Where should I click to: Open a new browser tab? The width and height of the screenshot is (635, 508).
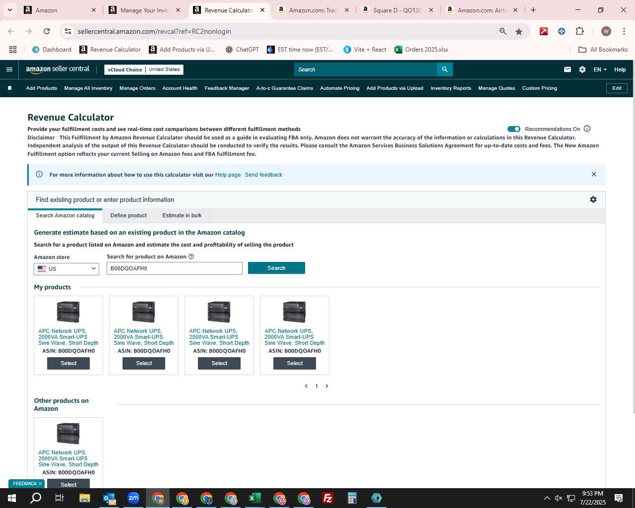coord(533,10)
